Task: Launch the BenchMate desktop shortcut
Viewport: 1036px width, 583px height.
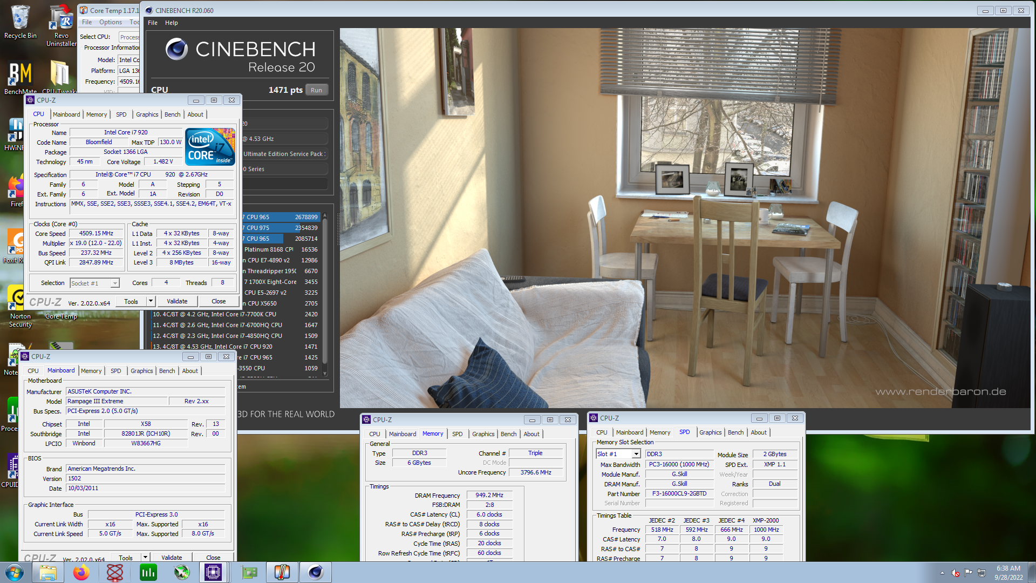Action: (x=20, y=77)
